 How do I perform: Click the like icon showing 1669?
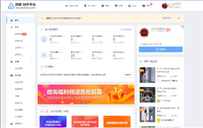(171, 76)
